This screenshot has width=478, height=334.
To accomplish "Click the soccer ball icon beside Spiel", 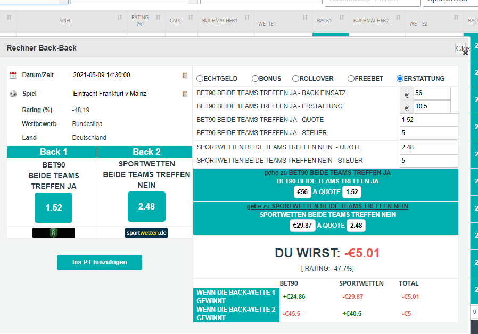I will [13, 94].
